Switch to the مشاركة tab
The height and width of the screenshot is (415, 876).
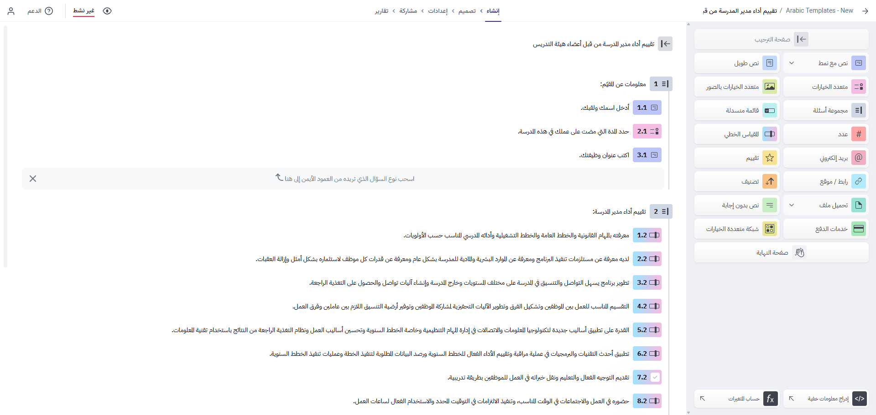click(x=408, y=11)
